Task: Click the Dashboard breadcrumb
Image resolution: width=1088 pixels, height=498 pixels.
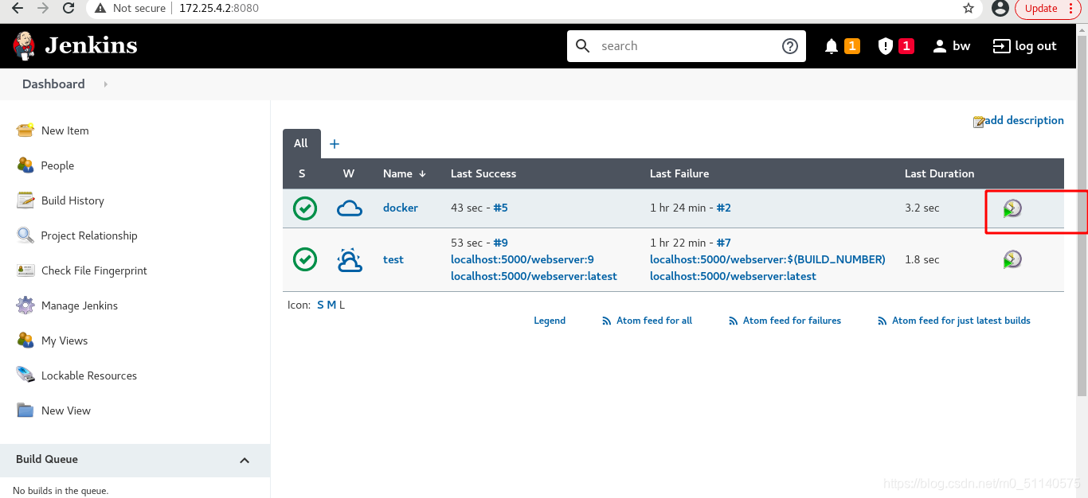Action: (53, 84)
